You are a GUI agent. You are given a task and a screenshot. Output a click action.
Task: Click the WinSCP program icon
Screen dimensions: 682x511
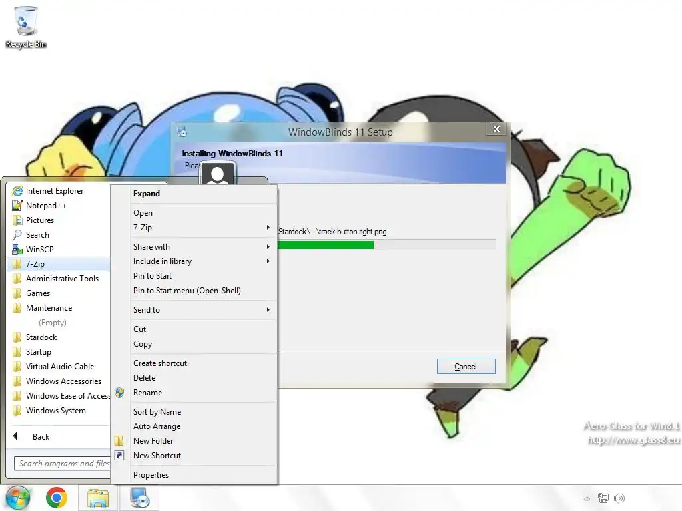pyautogui.click(x=17, y=250)
